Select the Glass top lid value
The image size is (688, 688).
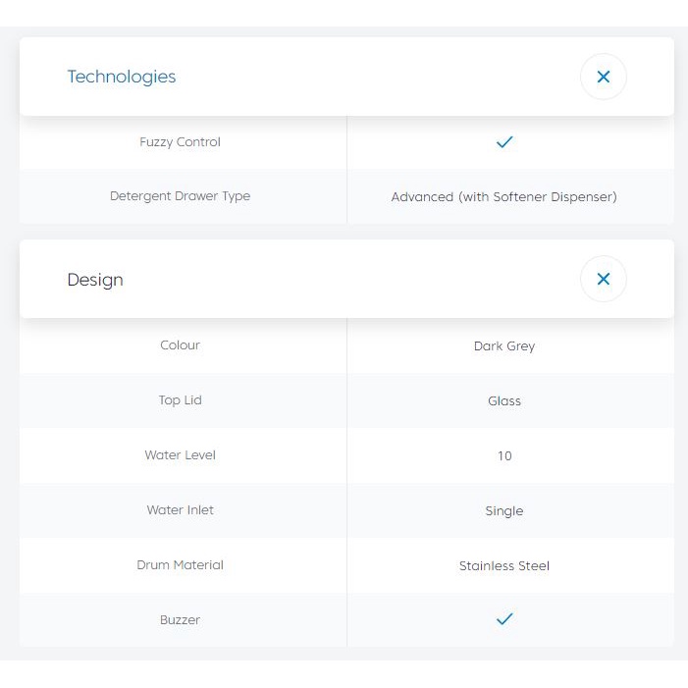[503, 401]
